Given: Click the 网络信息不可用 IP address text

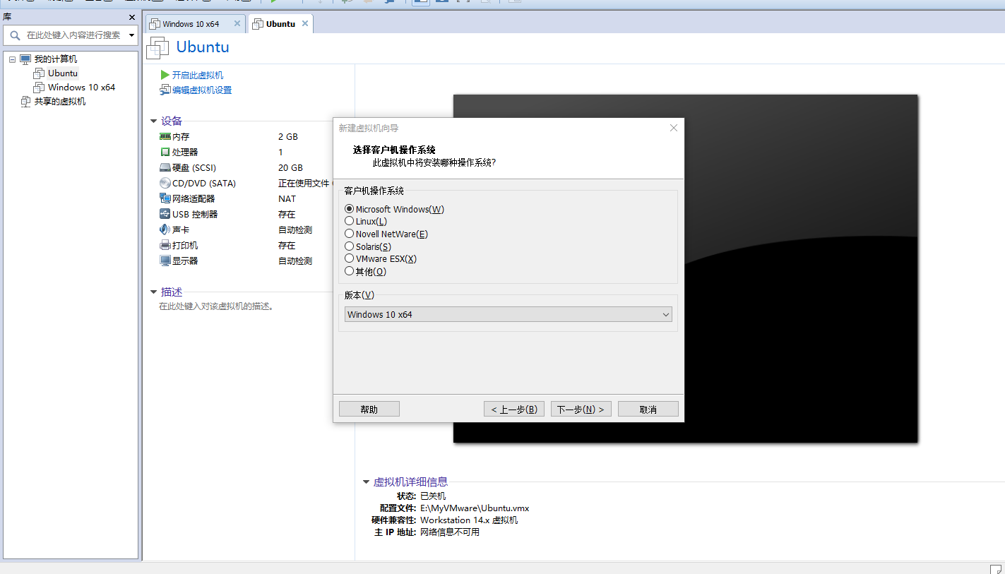Looking at the screenshot, I should [x=450, y=532].
